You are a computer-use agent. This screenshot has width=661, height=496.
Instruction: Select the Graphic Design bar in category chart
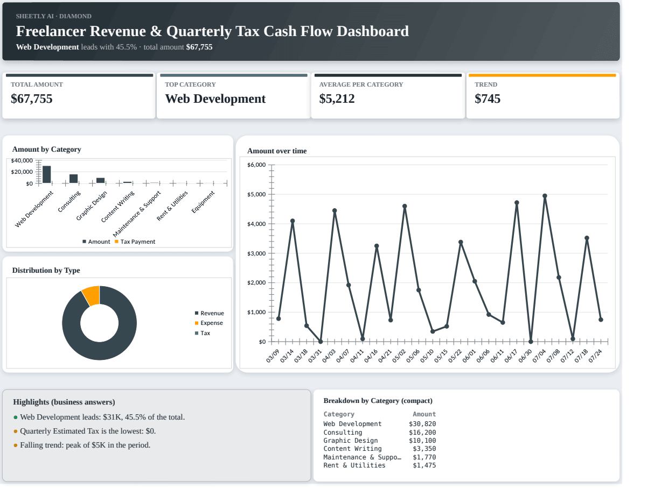pyautogui.click(x=101, y=181)
